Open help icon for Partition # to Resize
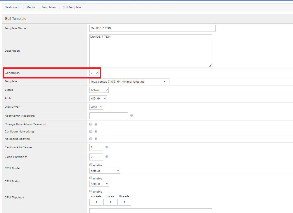Screen dimensions: 293x213 pyautogui.click(x=107, y=147)
